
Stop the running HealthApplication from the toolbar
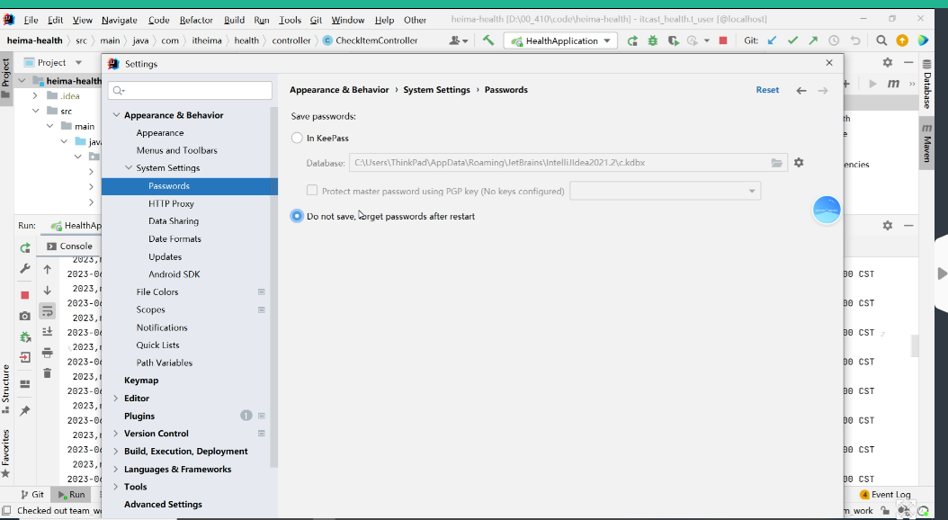(x=722, y=40)
